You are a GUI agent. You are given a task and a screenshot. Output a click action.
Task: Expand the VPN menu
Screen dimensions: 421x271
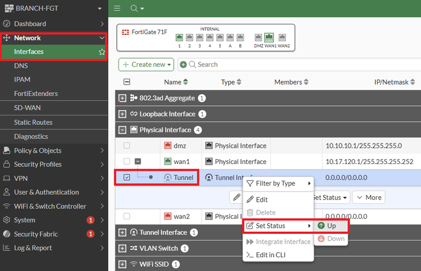(54, 178)
